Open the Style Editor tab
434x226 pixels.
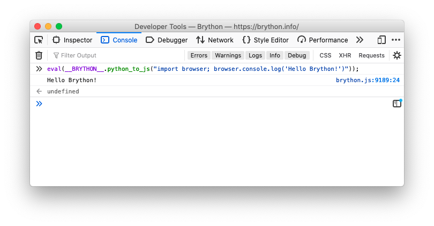pyautogui.click(x=265, y=40)
